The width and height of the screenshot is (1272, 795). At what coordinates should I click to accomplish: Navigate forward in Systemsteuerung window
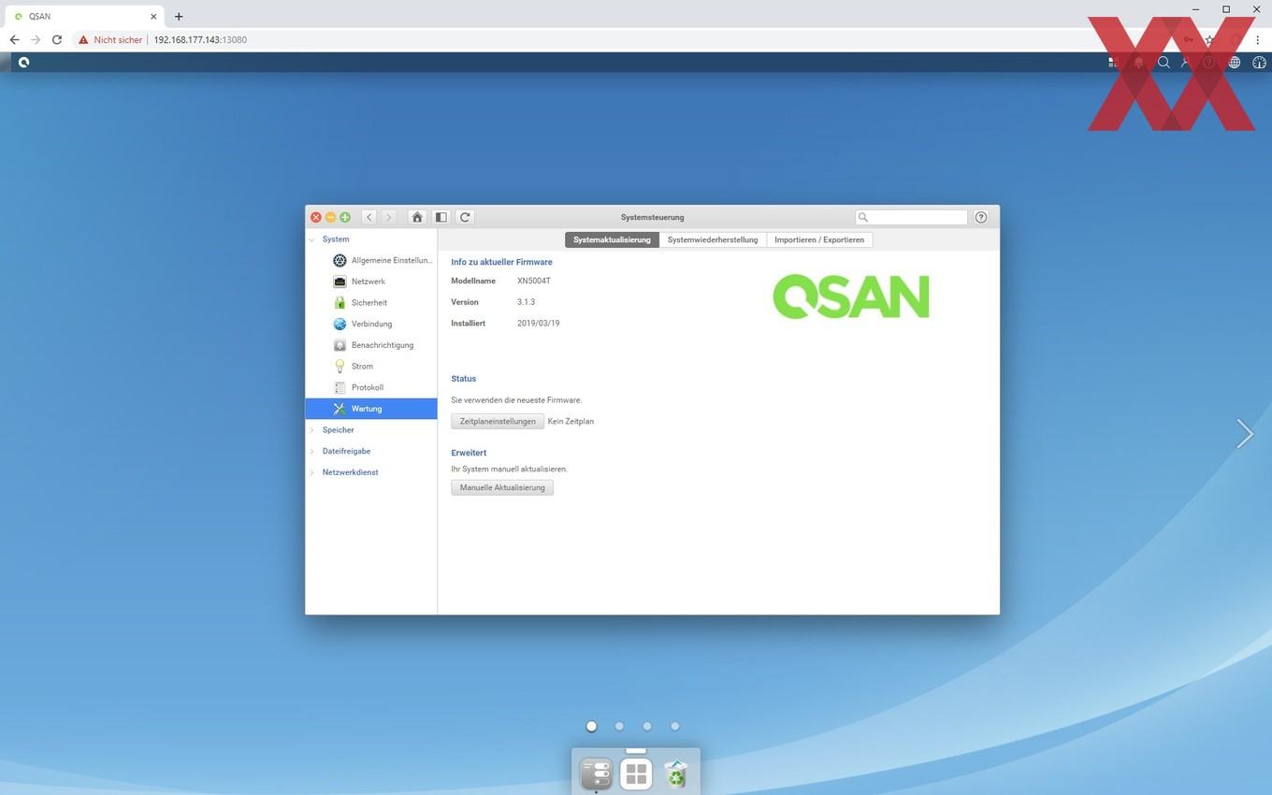[389, 217]
